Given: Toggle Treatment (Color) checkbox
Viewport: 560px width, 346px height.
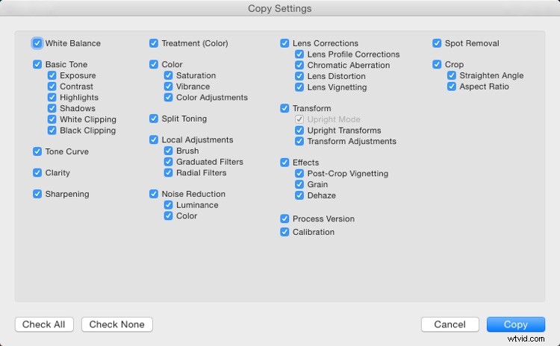Looking at the screenshot, I should 154,43.
